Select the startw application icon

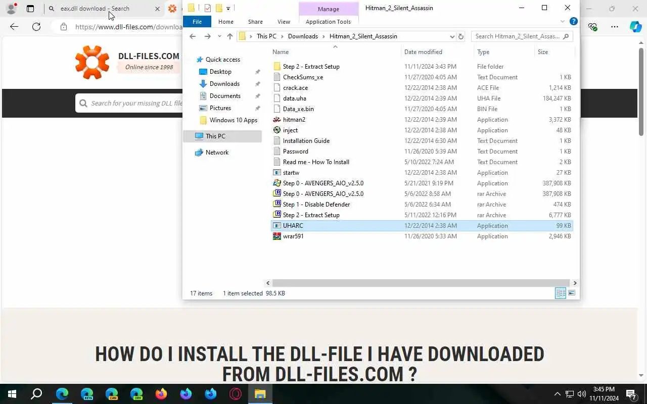coord(276,173)
